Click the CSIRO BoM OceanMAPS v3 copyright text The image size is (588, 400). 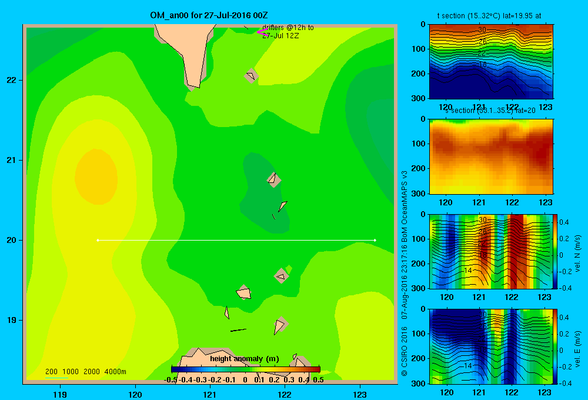(405, 273)
